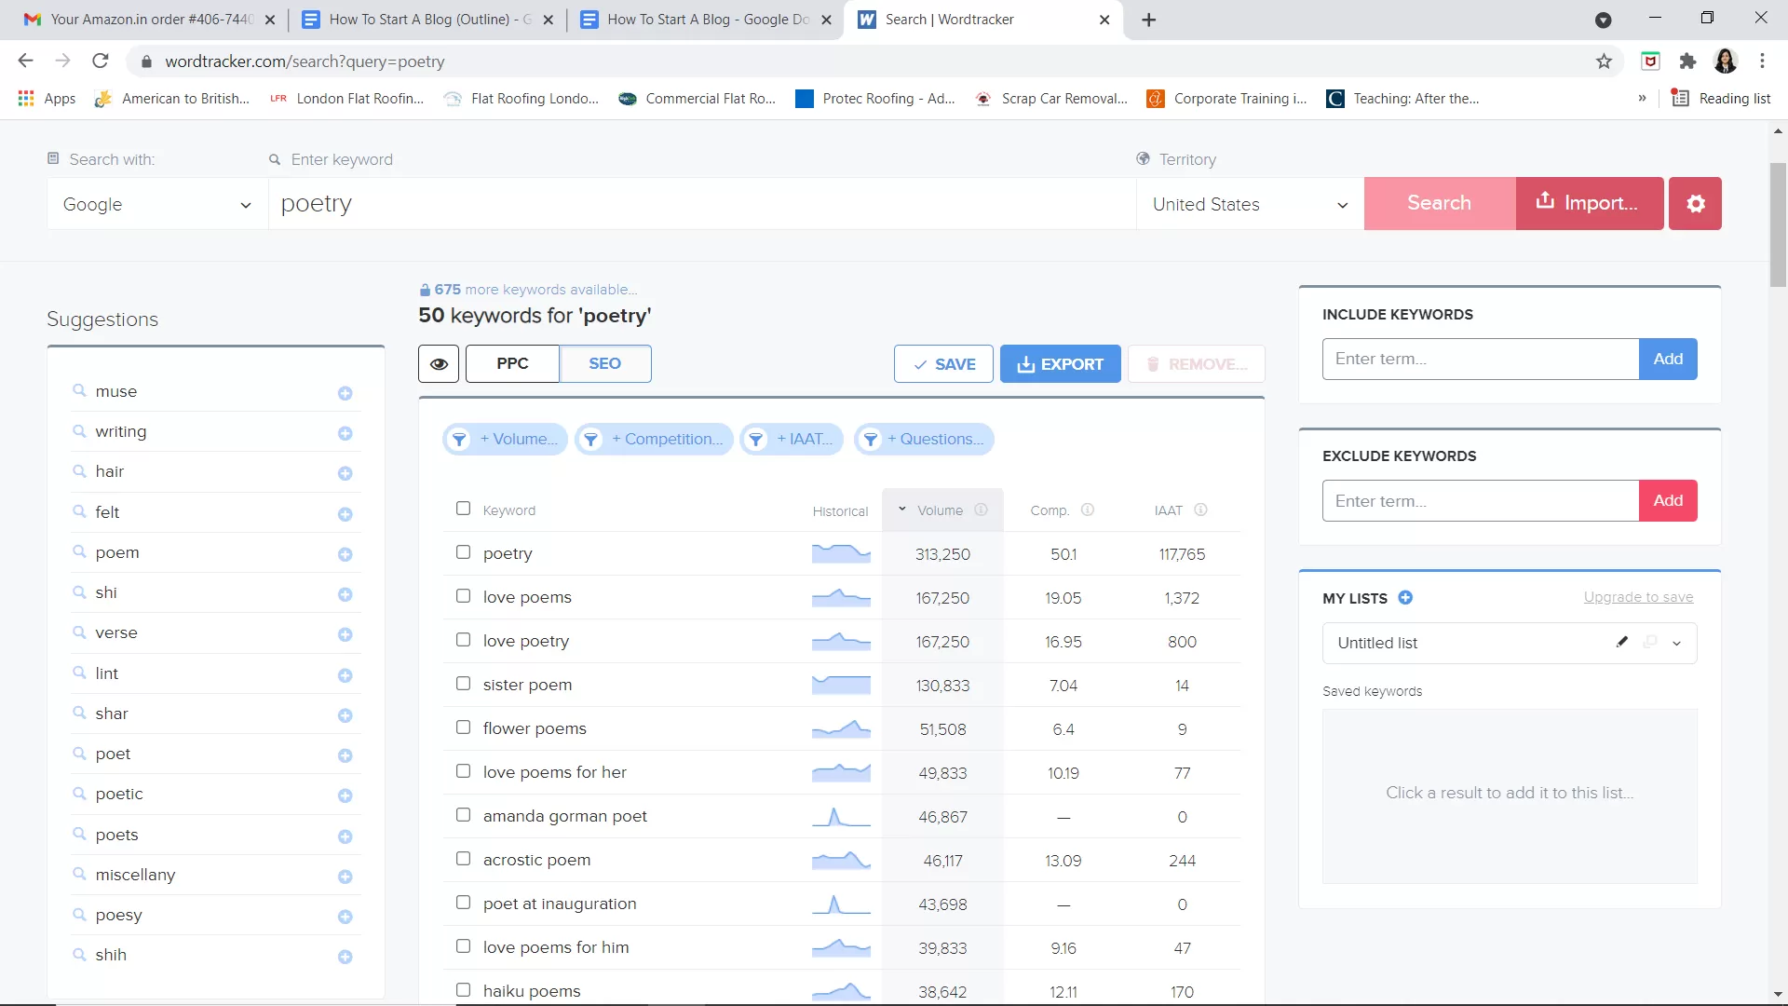This screenshot has width=1788, height=1006.
Task: Click the eye preview icon near PPC tab
Action: point(438,363)
